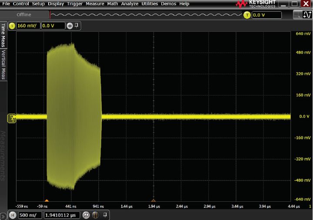Viewport: 313px width, 220px height.
Task: Click the 640 mV axis label
Action: tap(303, 34)
